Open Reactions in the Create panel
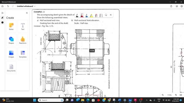 (x=23, y=40)
